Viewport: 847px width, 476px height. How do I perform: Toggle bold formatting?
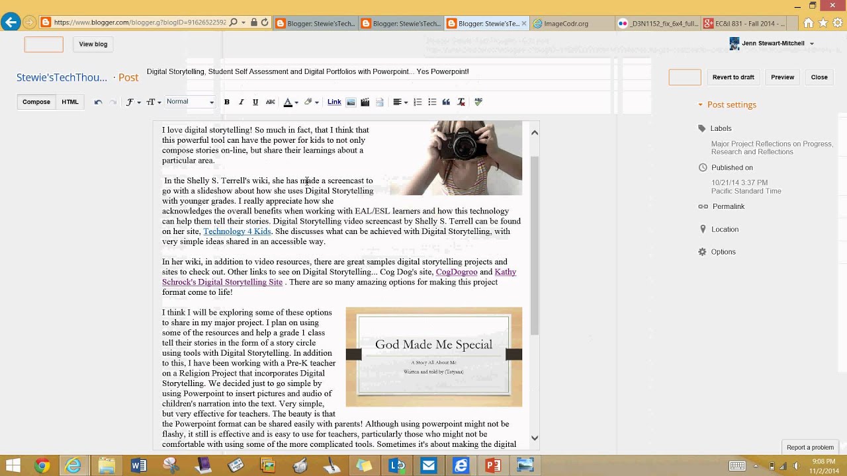pyautogui.click(x=226, y=102)
